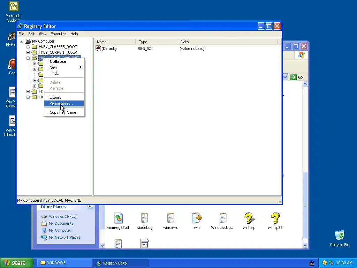Choose Export from the context menu
The height and width of the screenshot is (268, 357).
click(64, 98)
